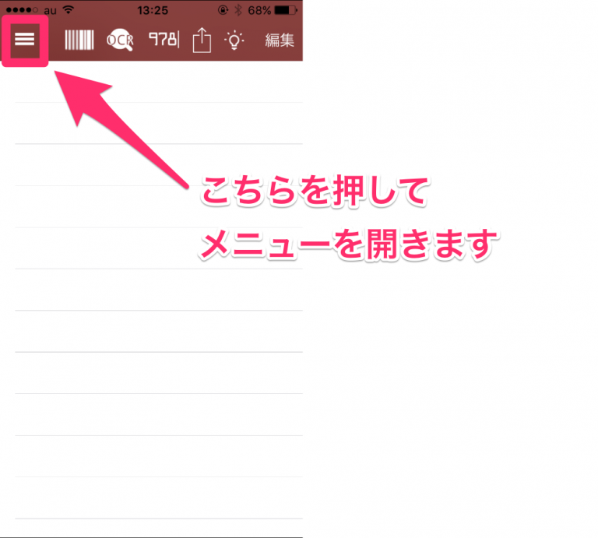
Task: Tap the rotation lock status icon
Action: tap(223, 10)
